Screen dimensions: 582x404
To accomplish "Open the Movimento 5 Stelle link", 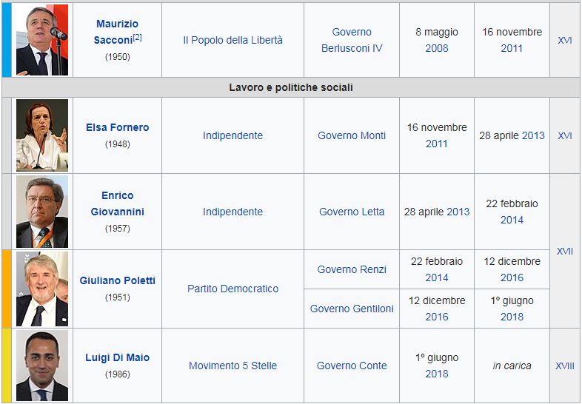I will pos(233,366).
